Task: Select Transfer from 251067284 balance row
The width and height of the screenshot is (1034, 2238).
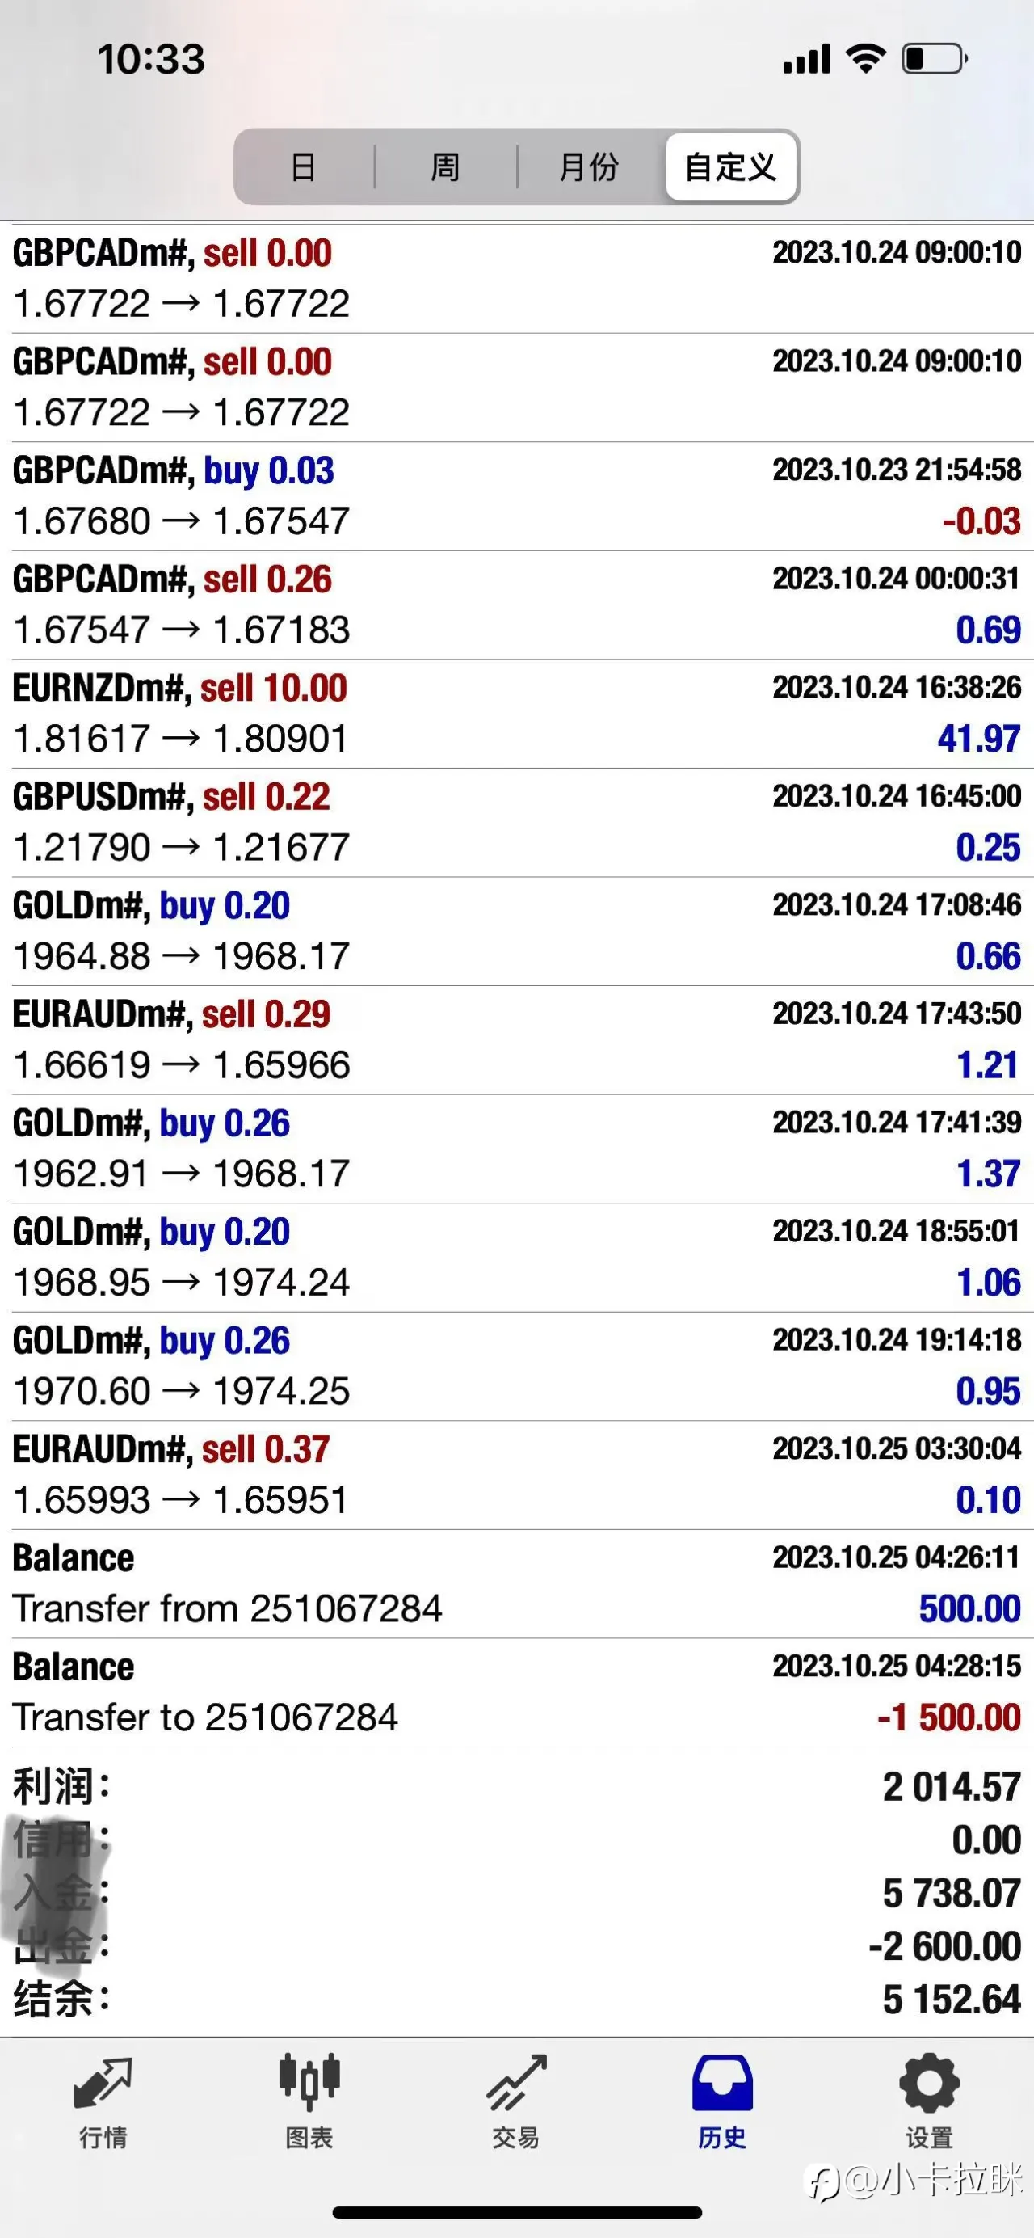Action: pyautogui.click(x=516, y=1584)
